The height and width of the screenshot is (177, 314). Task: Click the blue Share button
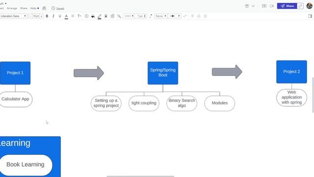(x=287, y=6)
